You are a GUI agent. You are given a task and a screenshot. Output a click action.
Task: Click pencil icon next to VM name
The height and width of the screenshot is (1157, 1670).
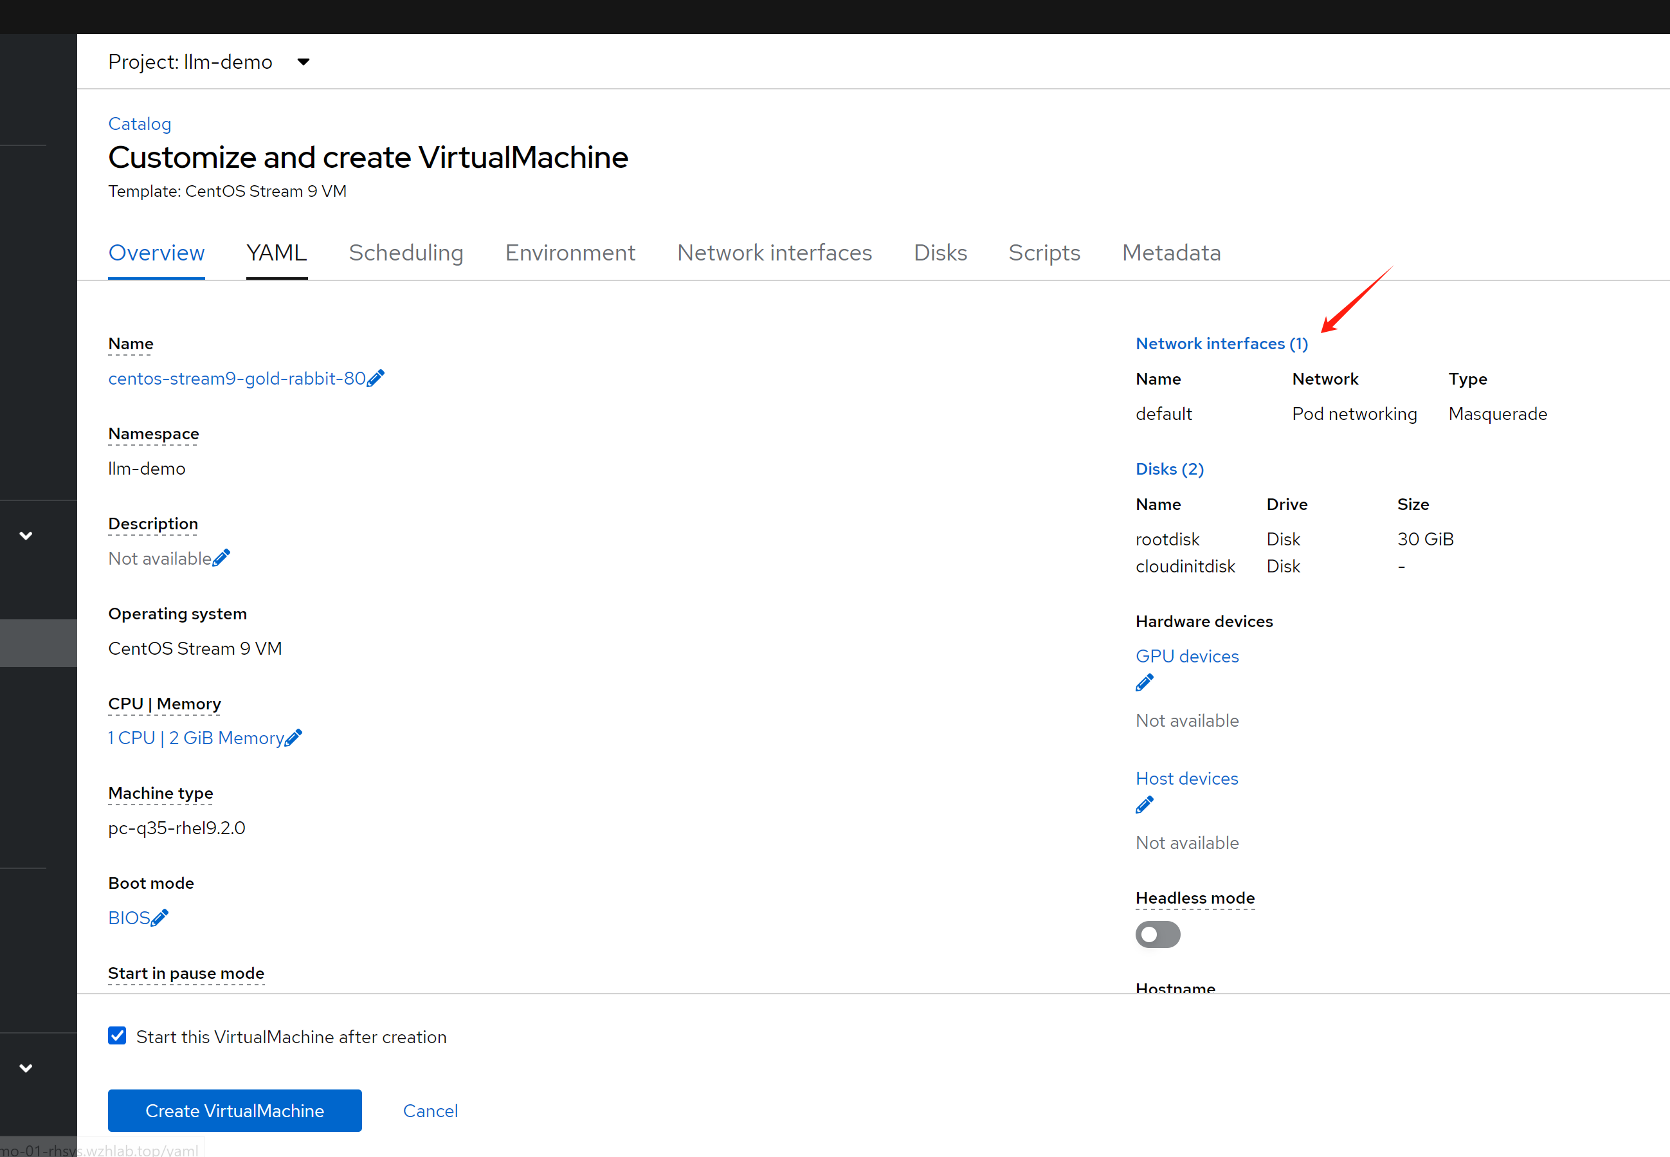click(x=376, y=378)
